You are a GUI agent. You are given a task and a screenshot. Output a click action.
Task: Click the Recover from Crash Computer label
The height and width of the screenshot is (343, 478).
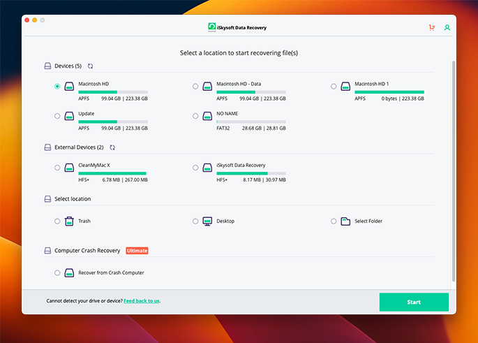tap(111, 273)
